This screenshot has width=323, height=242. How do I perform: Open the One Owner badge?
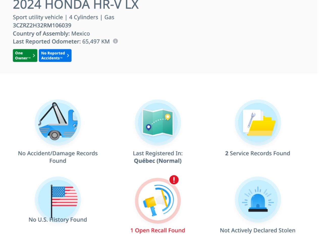[x=25, y=55]
